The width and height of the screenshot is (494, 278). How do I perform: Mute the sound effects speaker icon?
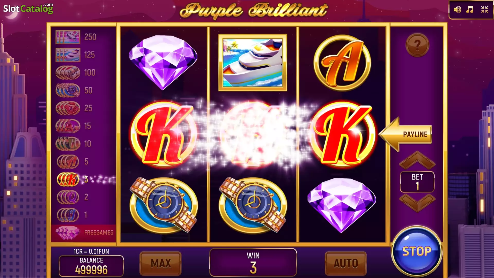pos(457,10)
